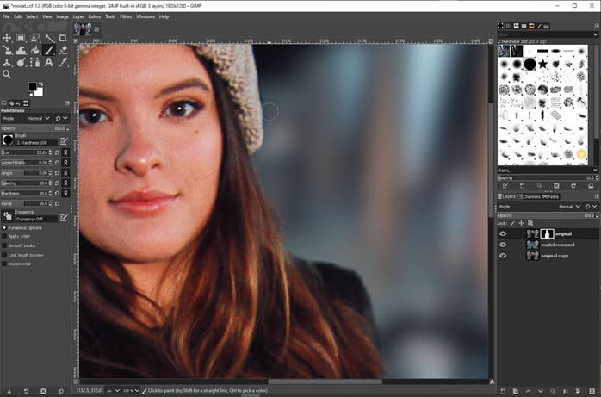Open the Select menu
Image resolution: width=601 pixels, height=397 pixels.
click(32, 17)
